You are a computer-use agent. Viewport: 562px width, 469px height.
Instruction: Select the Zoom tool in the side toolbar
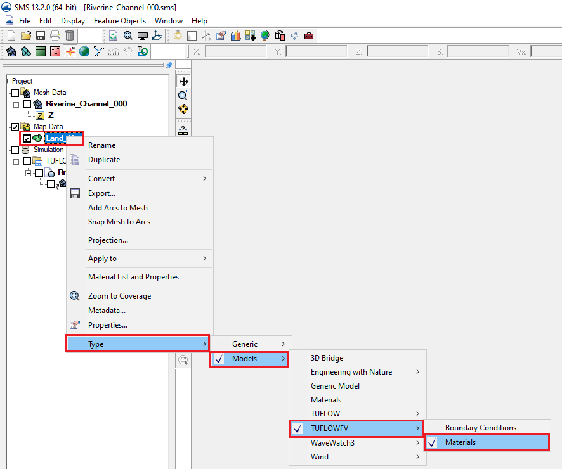[183, 95]
